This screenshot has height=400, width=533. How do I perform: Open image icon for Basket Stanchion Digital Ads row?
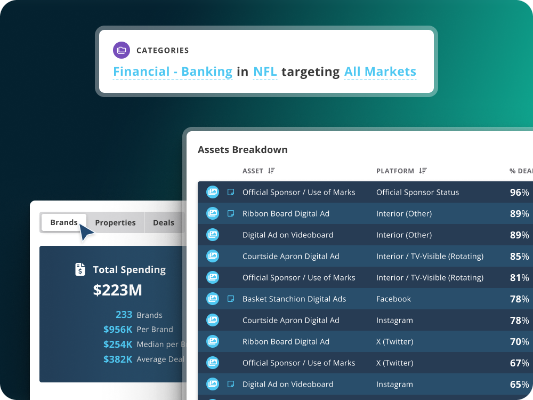tap(213, 299)
